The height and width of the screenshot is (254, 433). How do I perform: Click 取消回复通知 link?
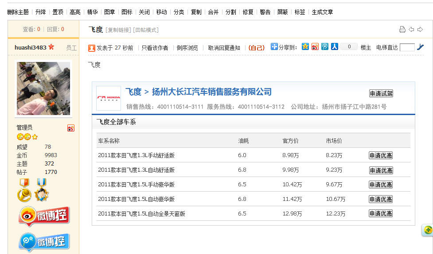click(224, 48)
